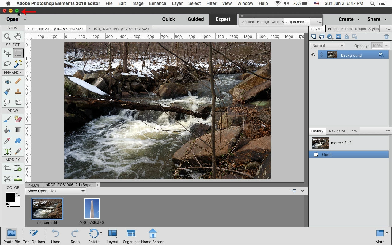Select the Rectangular Marquee tool
Viewport: 392px width, 245px height.
click(x=18, y=54)
